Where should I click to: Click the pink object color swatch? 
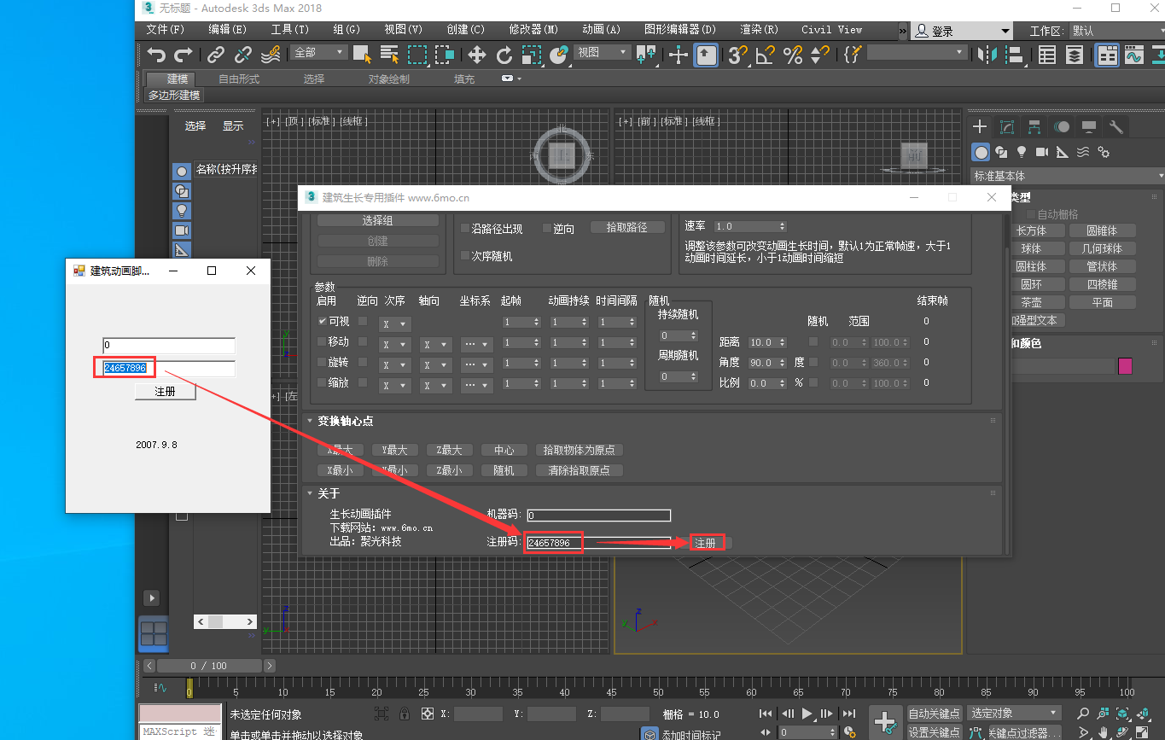point(1125,366)
